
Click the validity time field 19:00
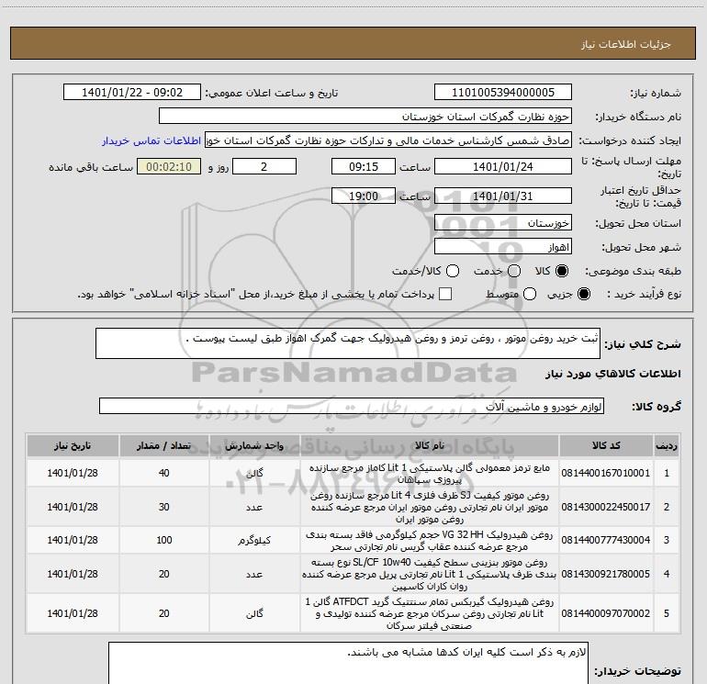point(364,196)
